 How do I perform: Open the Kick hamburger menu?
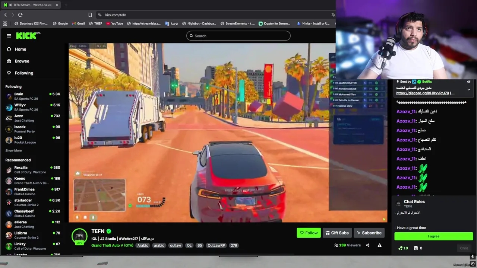[9, 36]
